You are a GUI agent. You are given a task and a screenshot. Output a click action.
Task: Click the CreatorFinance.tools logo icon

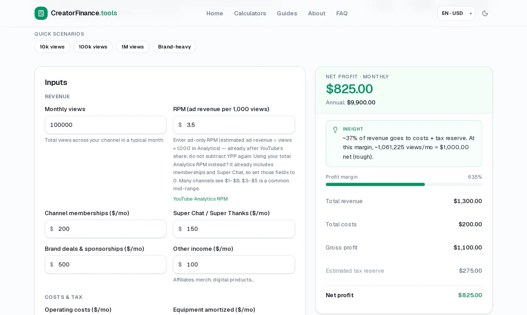pyautogui.click(x=41, y=13)
